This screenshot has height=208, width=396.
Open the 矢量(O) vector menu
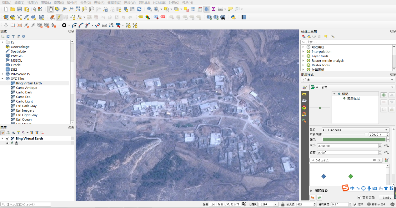[86, 3]
